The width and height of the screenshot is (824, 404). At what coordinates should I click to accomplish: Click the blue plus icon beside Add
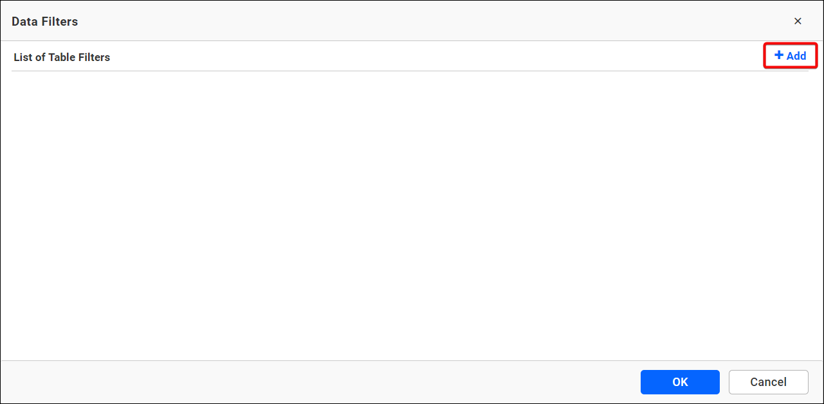[x=779, y=56]
